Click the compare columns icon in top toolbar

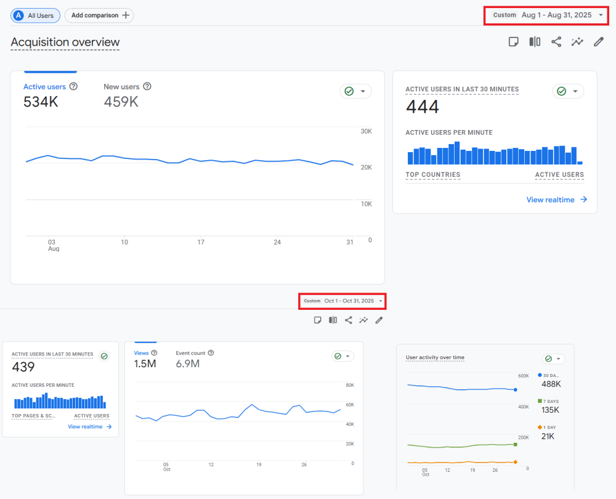tap(535, 42)
